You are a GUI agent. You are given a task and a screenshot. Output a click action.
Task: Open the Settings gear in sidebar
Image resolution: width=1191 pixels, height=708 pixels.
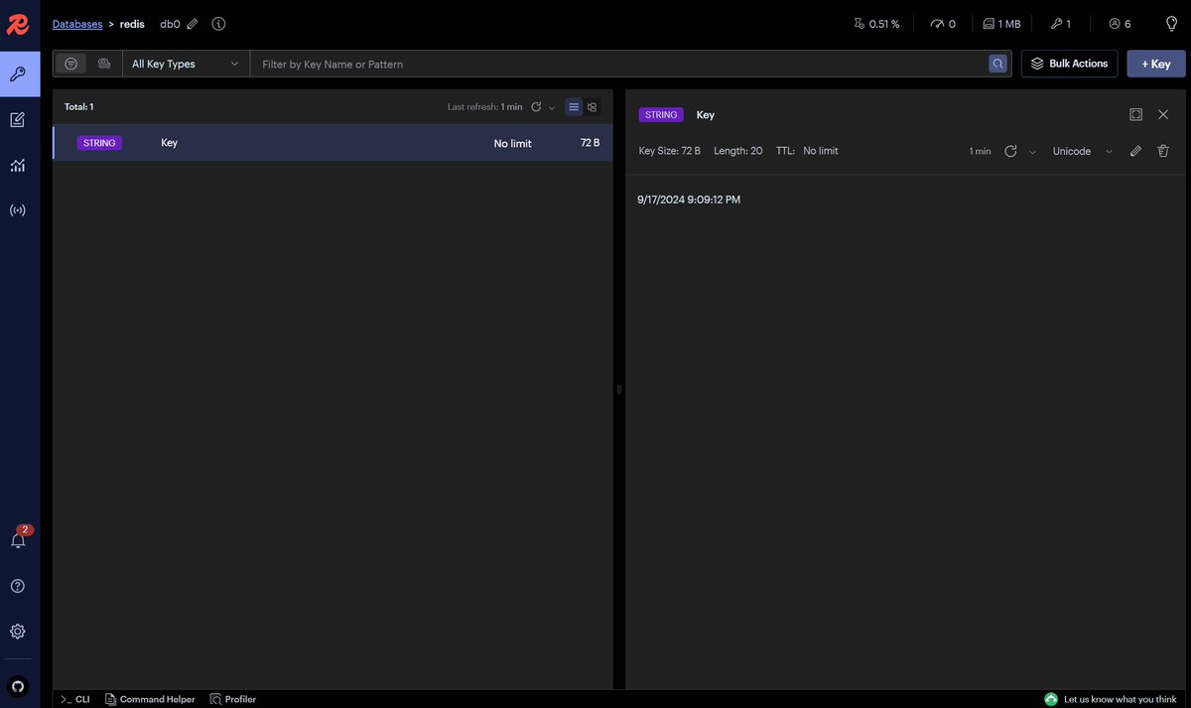pyautogui.click(x=18, y=631)
